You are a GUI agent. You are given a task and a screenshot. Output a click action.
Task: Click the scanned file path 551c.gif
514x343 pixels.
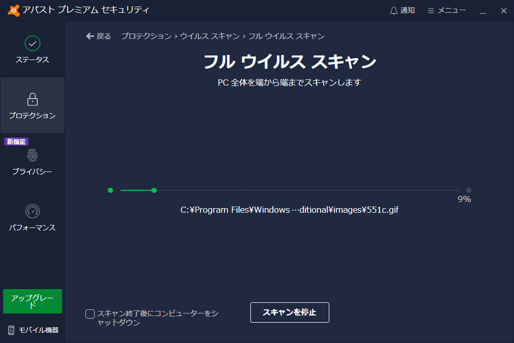[290, 210]
